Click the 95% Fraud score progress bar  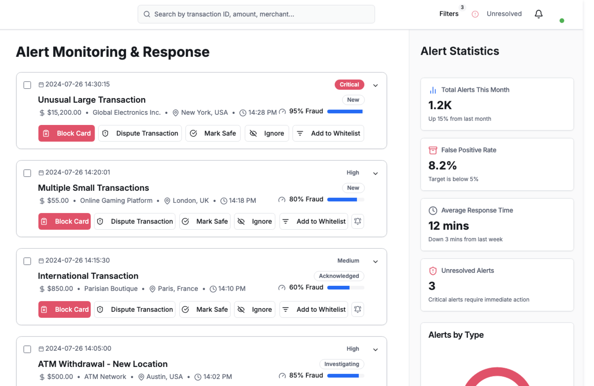[345, 111]
